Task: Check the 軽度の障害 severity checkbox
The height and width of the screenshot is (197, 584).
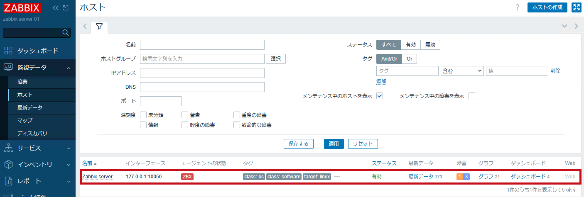Action: (x=185, y=125)
